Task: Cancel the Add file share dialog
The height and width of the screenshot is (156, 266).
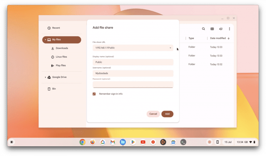Action: pos(153,114)
